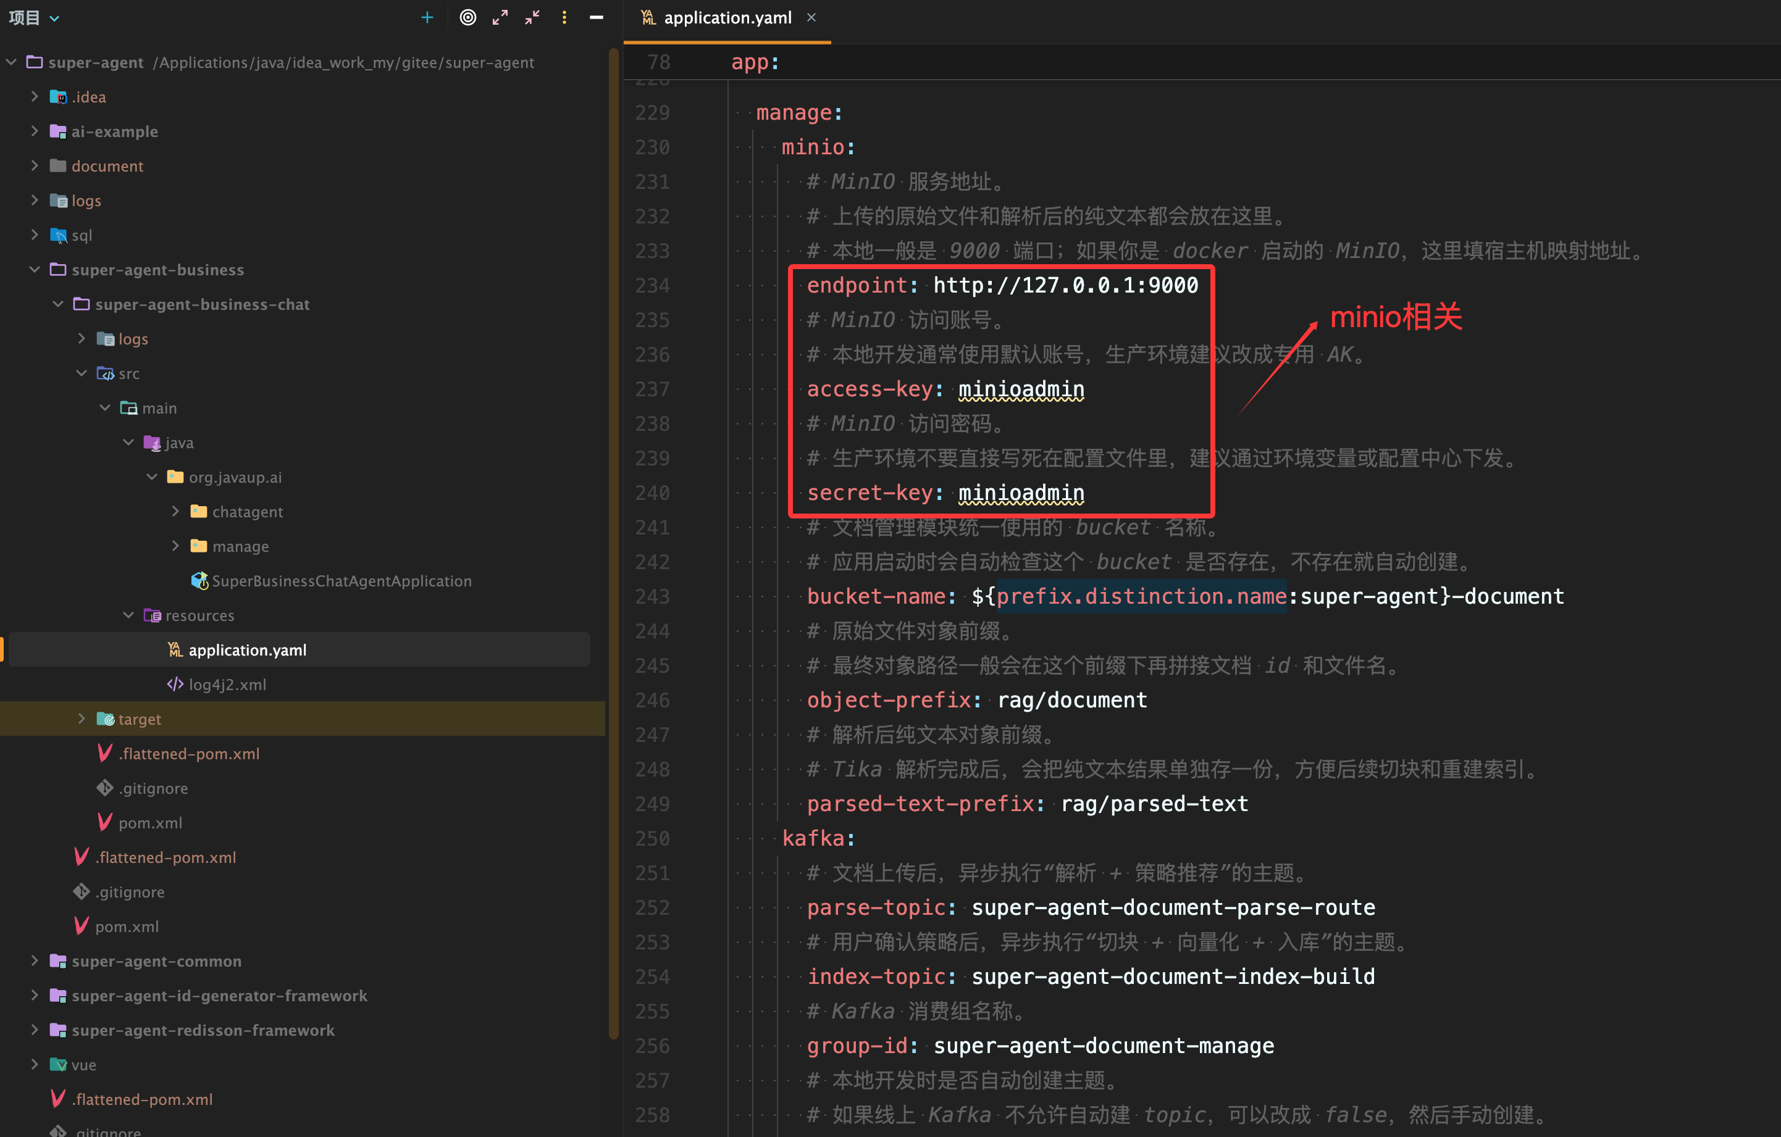Hide the project panel with minimize icon

coord(596,18)
